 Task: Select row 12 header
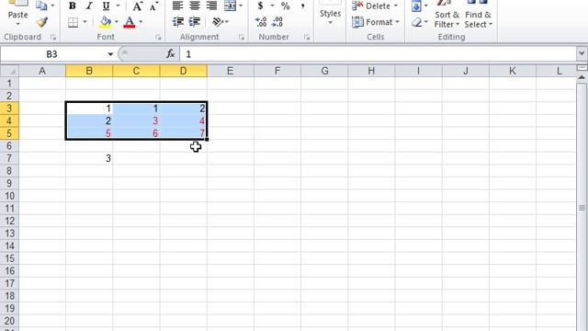[x=9, y=221]
